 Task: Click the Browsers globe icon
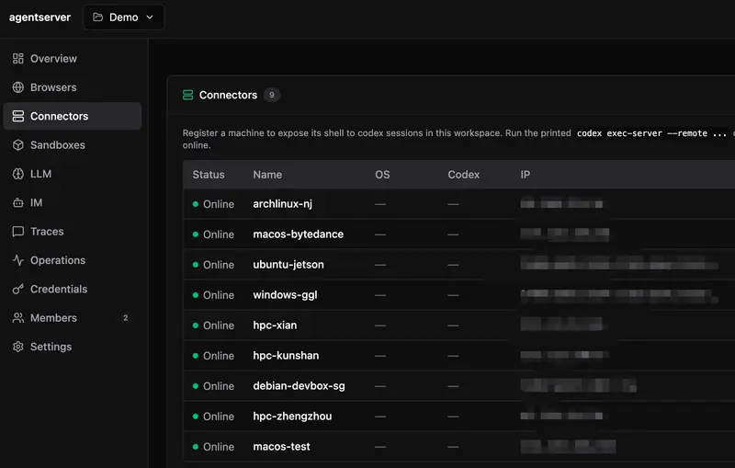tap(17, 87)
